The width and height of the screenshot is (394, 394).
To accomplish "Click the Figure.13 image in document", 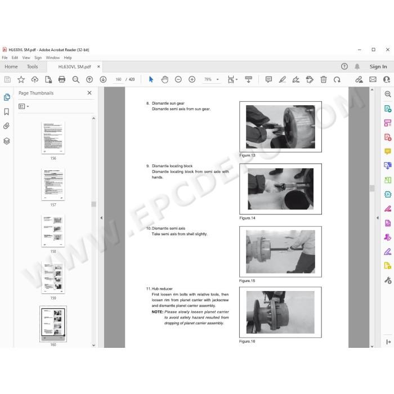I will pyautogui.click(x=280, y=127).
